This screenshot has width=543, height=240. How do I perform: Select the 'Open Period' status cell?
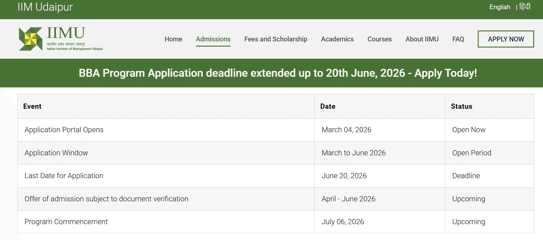(490, 153)
